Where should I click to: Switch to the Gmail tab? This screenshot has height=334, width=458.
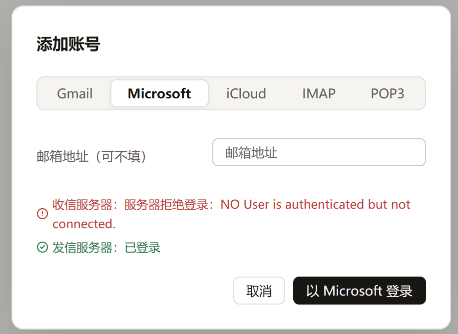click(x=75, y=94)
